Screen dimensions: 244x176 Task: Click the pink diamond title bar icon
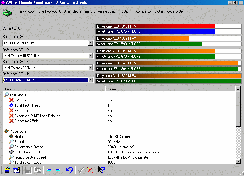tap(3, 2)
